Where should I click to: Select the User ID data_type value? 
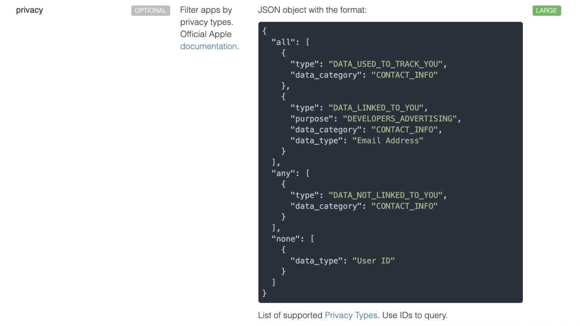[374, 261]
